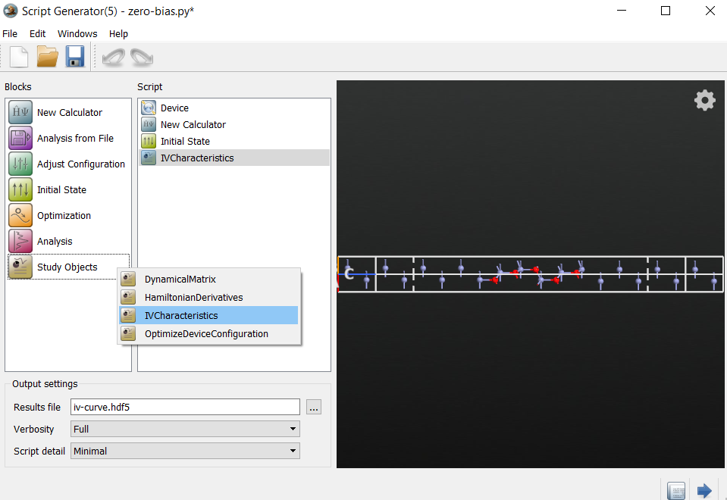Click the Analysis from File block icon
The height and width of the screenshot is (500, 727).
click(x=20, y=138)
